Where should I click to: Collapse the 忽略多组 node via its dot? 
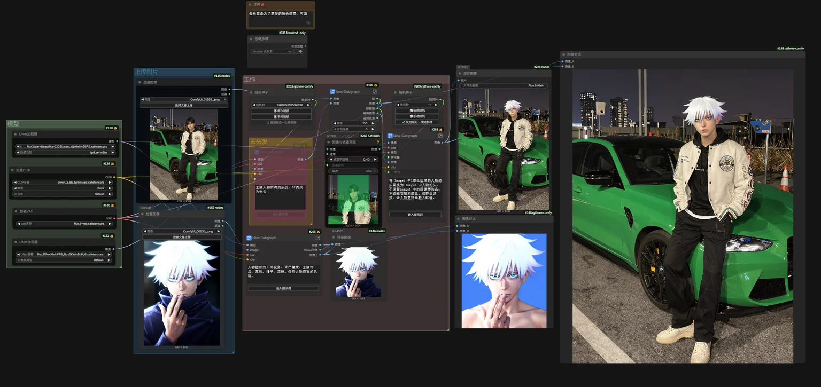[251, 39]
